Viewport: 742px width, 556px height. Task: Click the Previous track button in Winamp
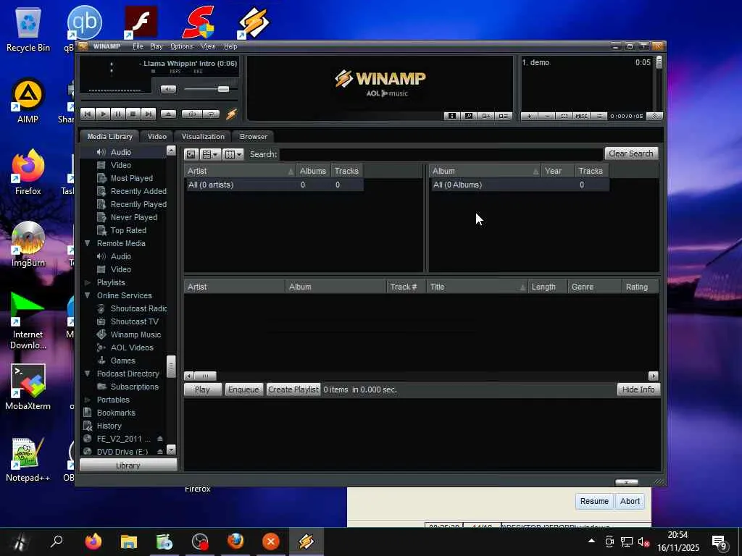[87, 114]
